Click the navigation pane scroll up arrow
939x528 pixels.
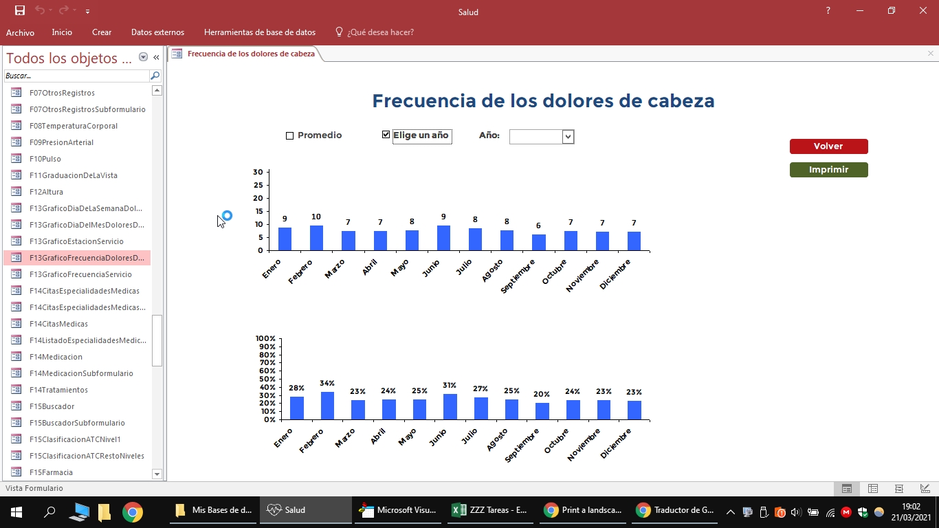point(157,90)
